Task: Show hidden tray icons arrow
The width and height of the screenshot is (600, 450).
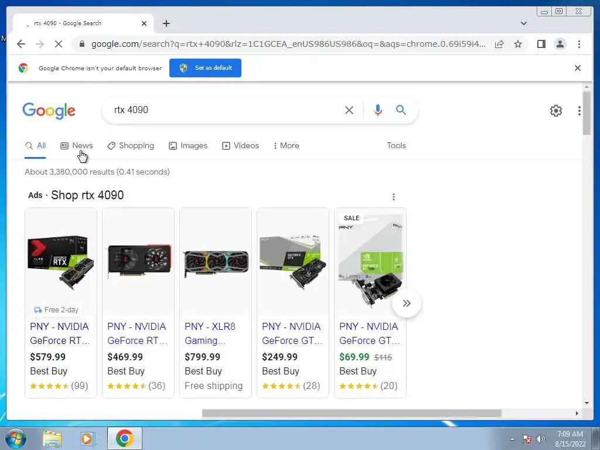Action: [512, 439]
